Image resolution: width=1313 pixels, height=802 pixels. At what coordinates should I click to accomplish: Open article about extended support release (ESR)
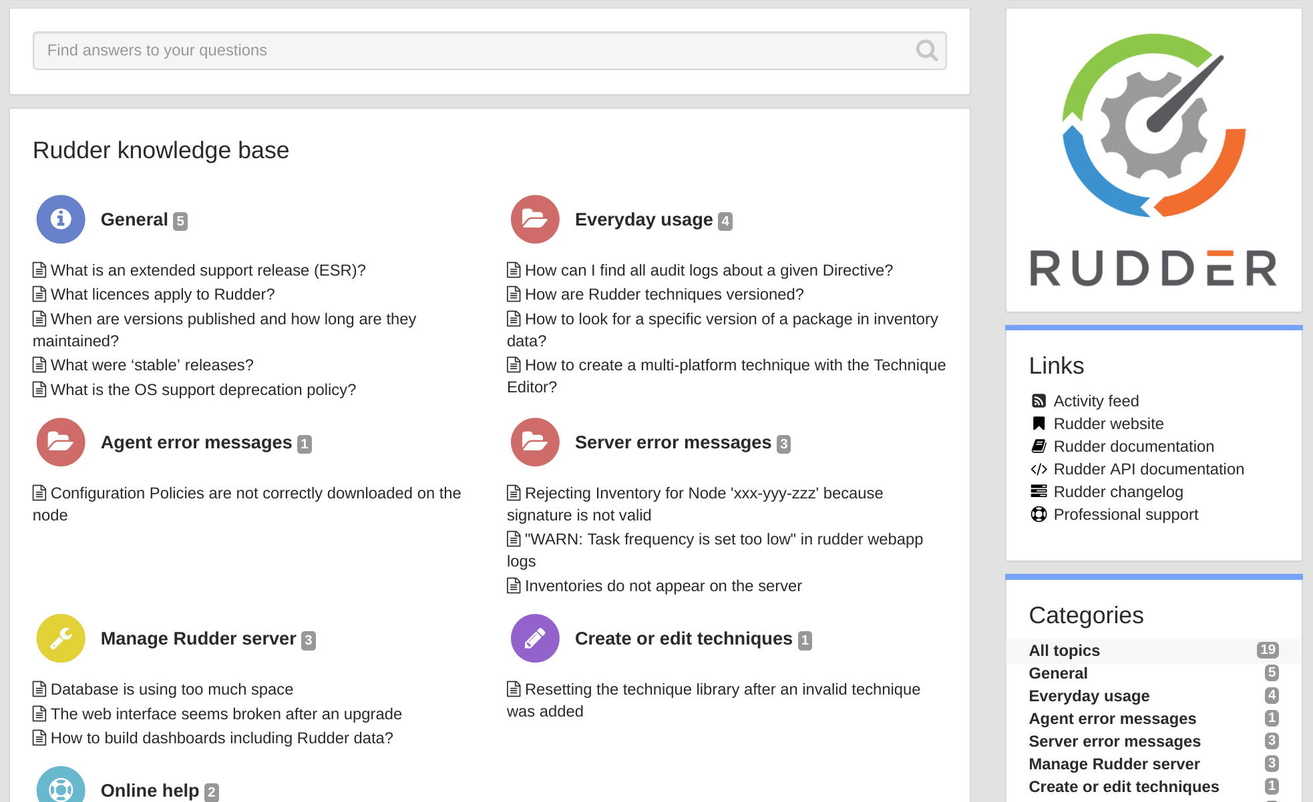click(208, 270)
